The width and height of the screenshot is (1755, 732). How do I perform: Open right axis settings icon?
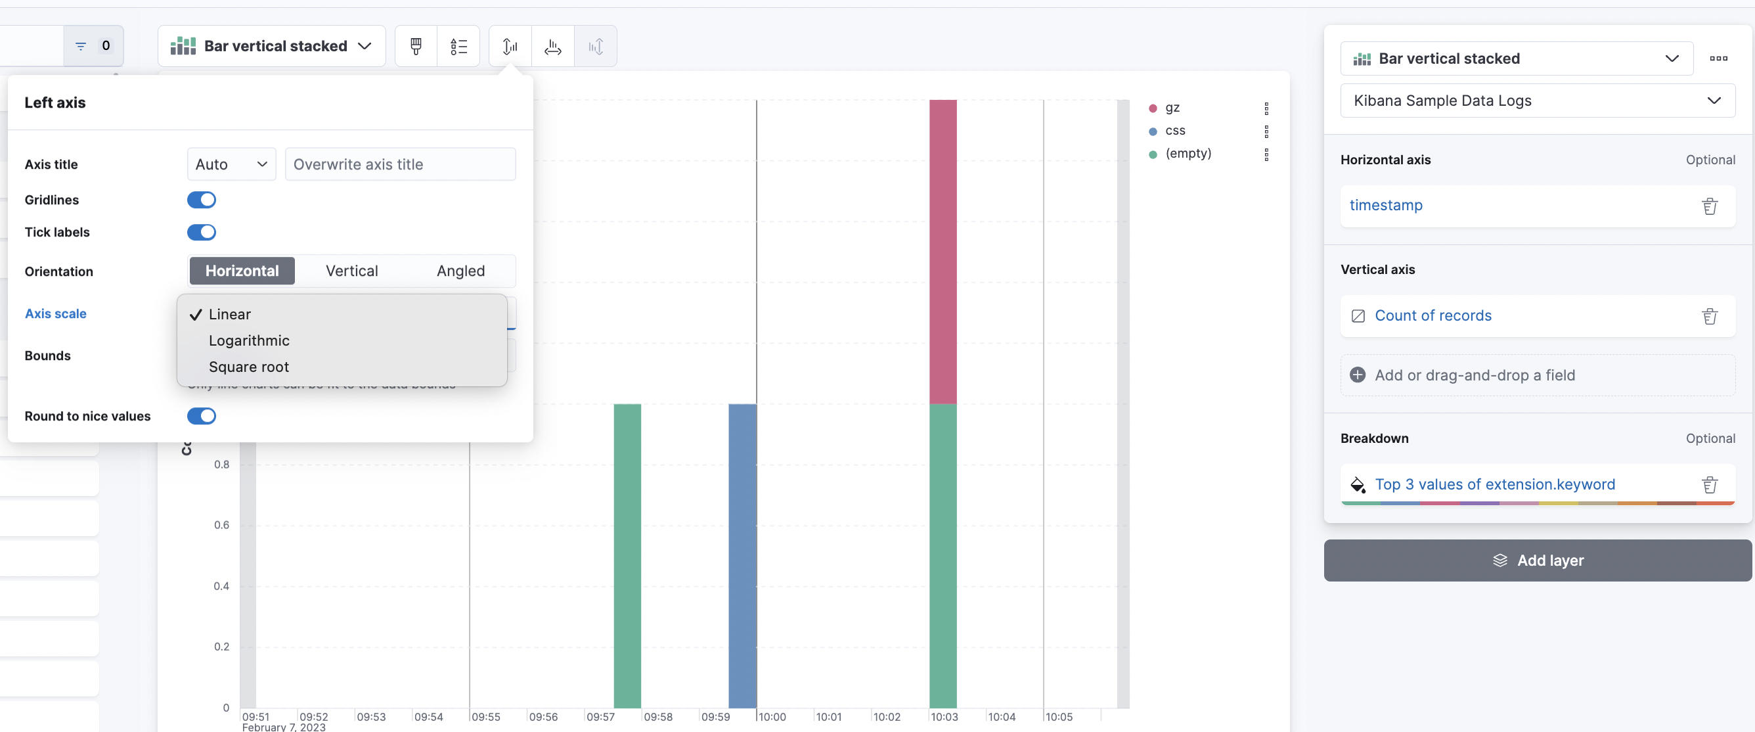pos(596,45)
